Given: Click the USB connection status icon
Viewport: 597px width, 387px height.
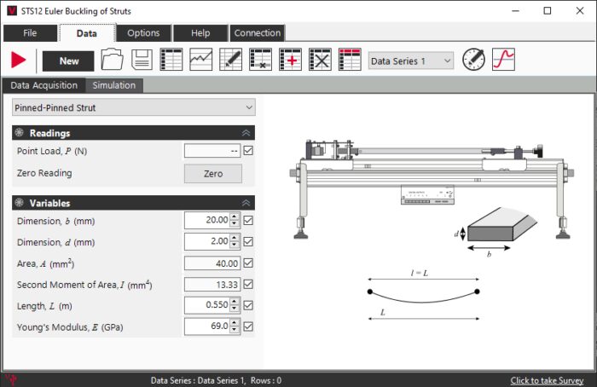Looking at the screenshot, I should pos(11,380).
